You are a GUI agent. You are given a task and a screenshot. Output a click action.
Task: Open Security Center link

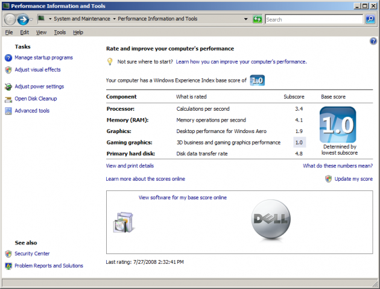(32, 253)
